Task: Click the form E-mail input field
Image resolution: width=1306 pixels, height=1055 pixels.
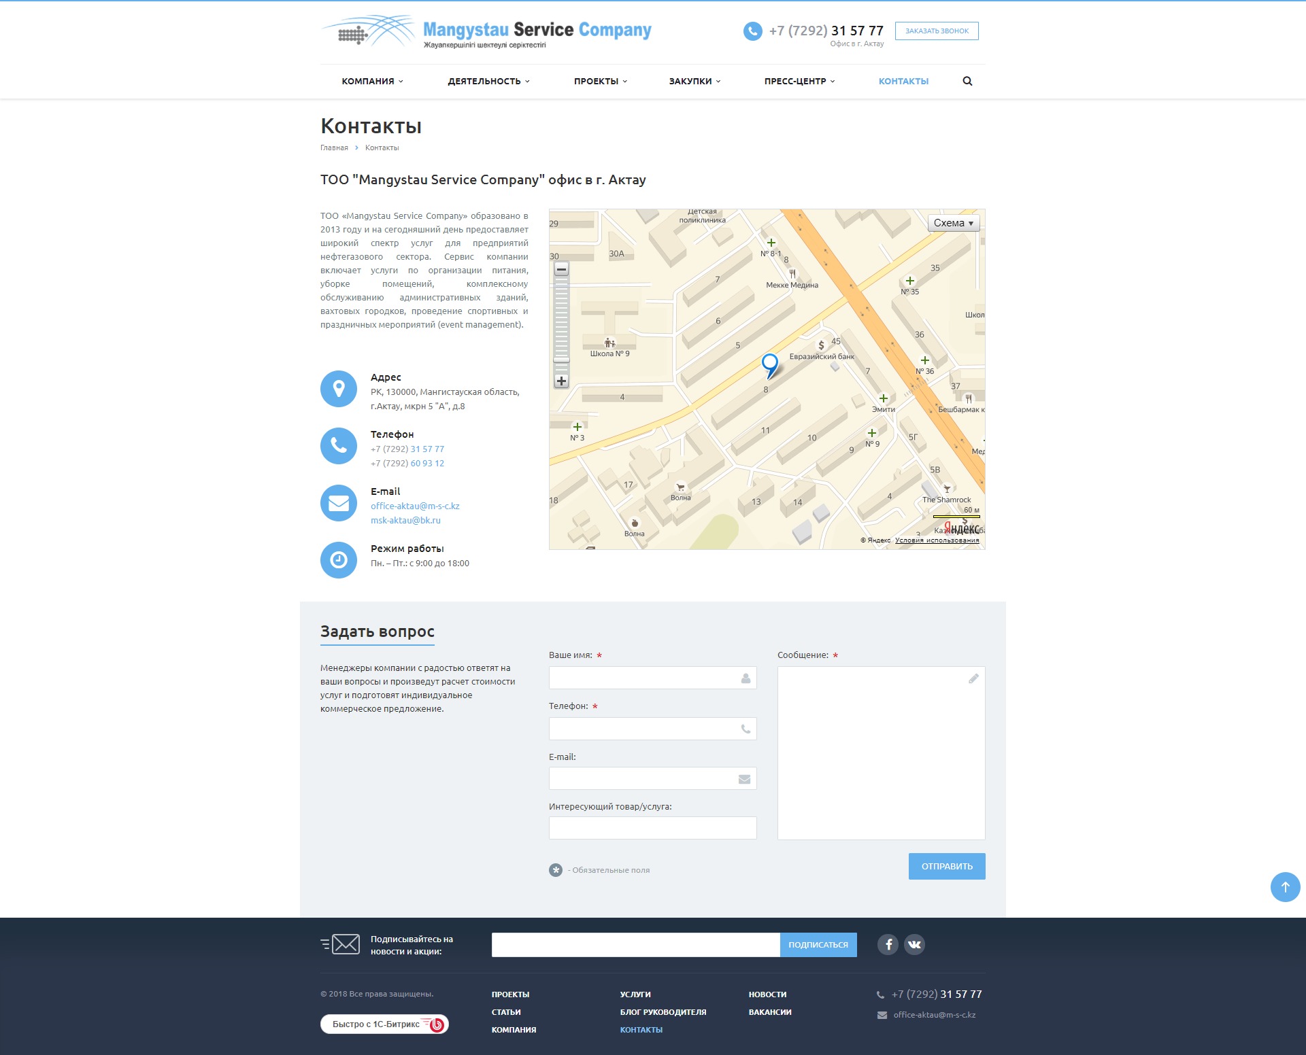Action: coord(652,778)
